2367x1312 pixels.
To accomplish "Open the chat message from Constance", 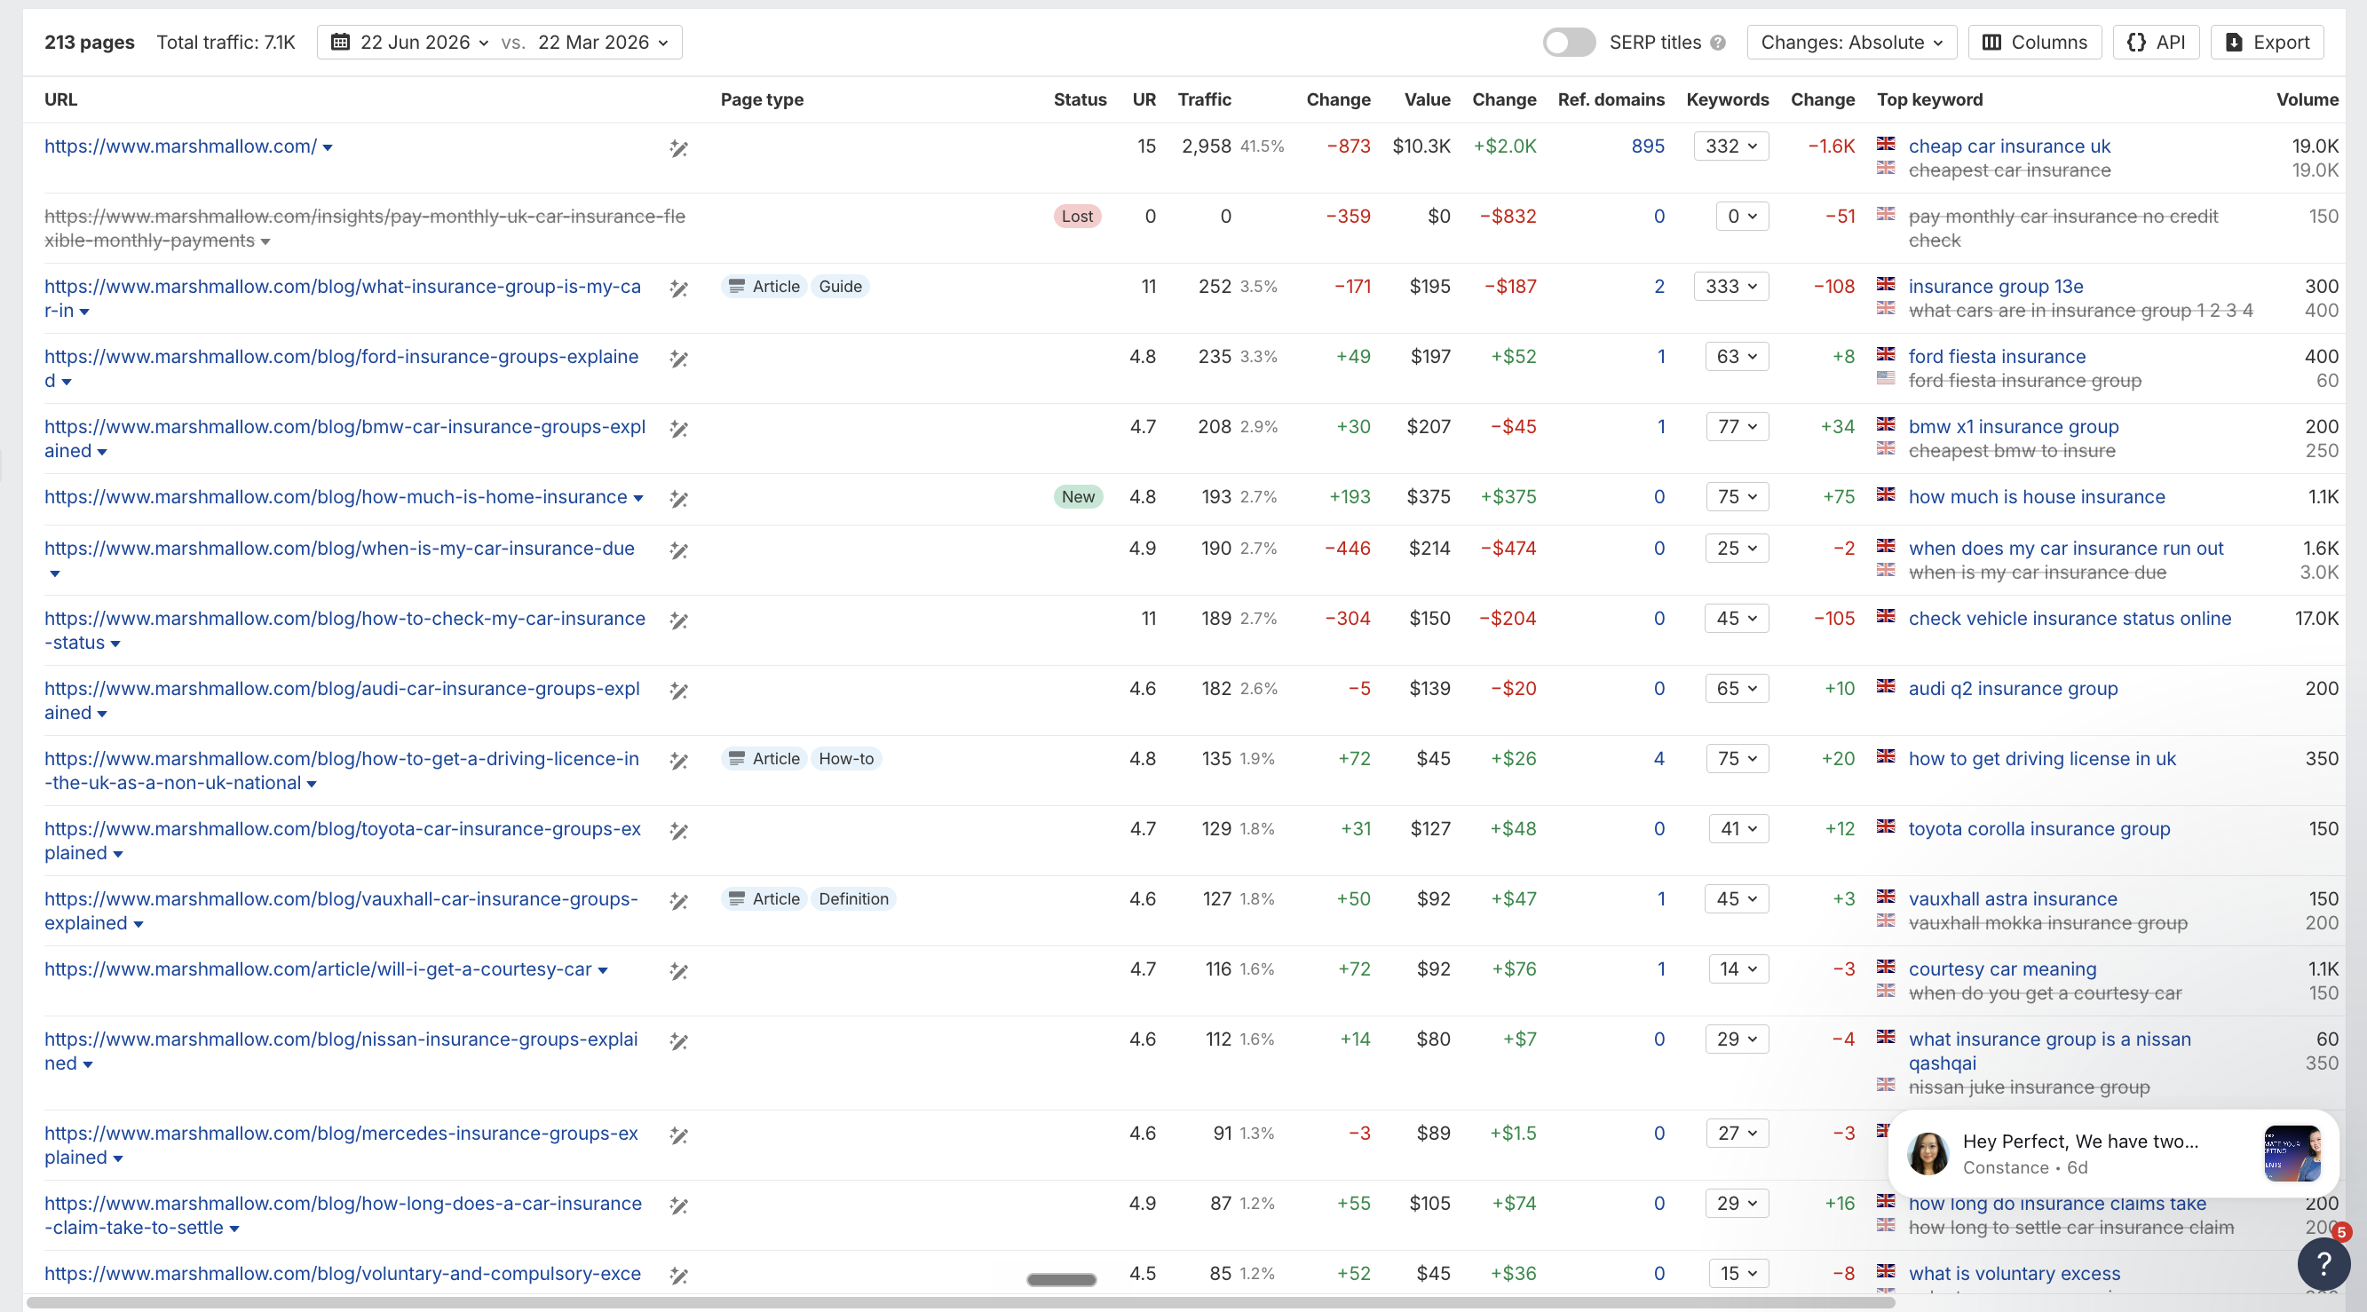I will tap(2113, 1153).
